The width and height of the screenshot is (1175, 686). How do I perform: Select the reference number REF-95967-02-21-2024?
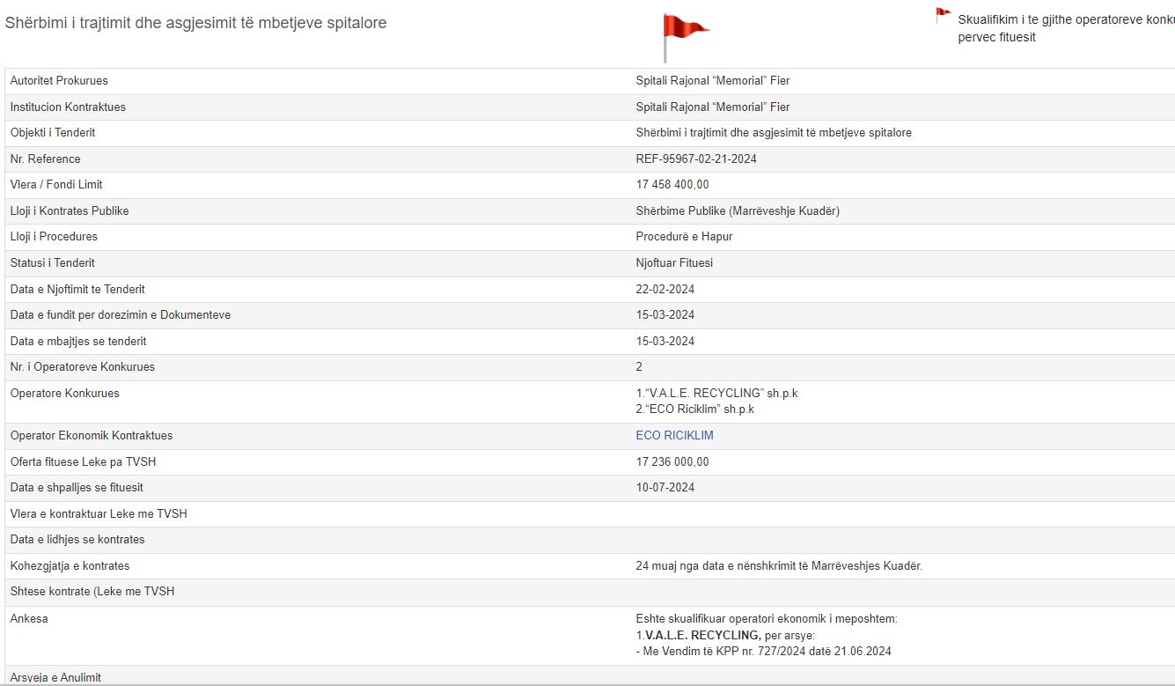(x=696, y=159)
